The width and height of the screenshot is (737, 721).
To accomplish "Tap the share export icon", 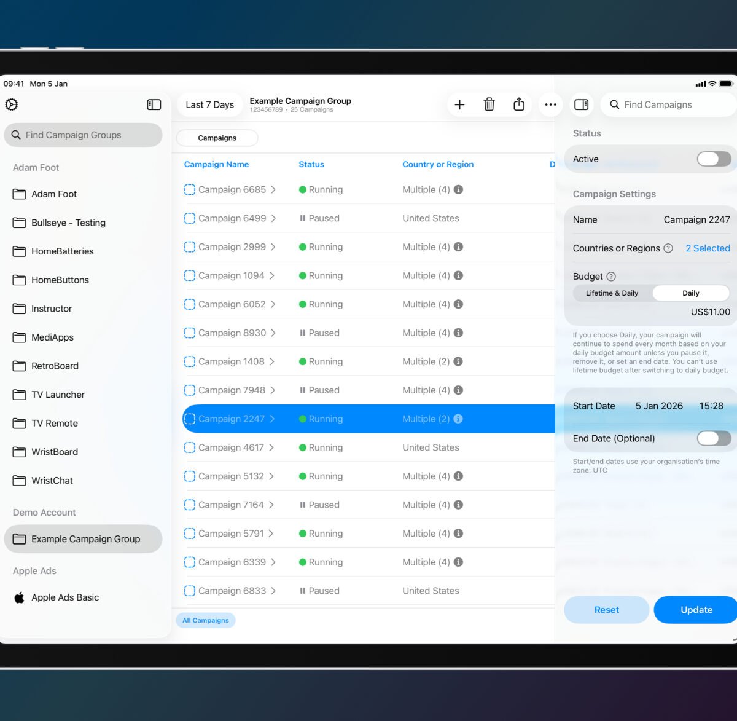I will (519, 104).
